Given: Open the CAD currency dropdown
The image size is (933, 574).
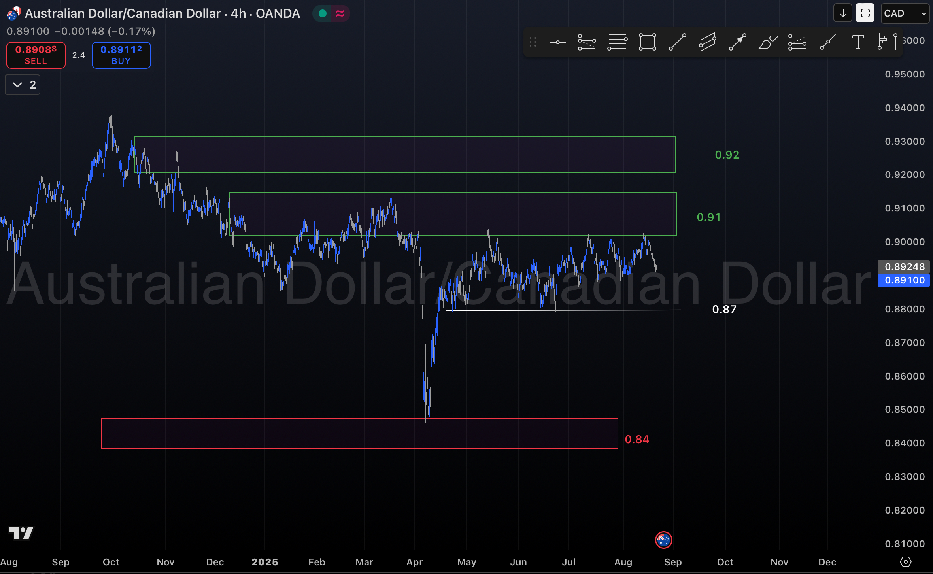Looking at the screenshot, I should [905, 13].
